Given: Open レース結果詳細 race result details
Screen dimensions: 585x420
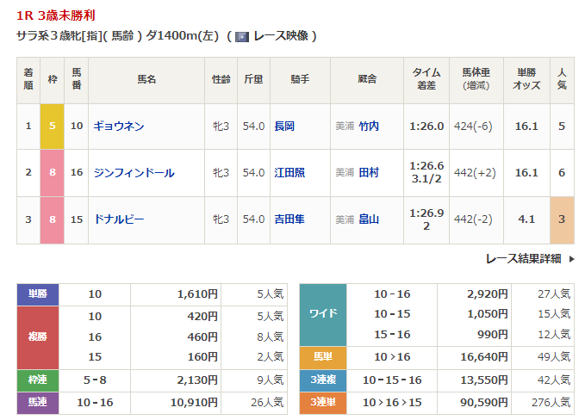Looking at the screenshot, I should (x=523, y=258).
